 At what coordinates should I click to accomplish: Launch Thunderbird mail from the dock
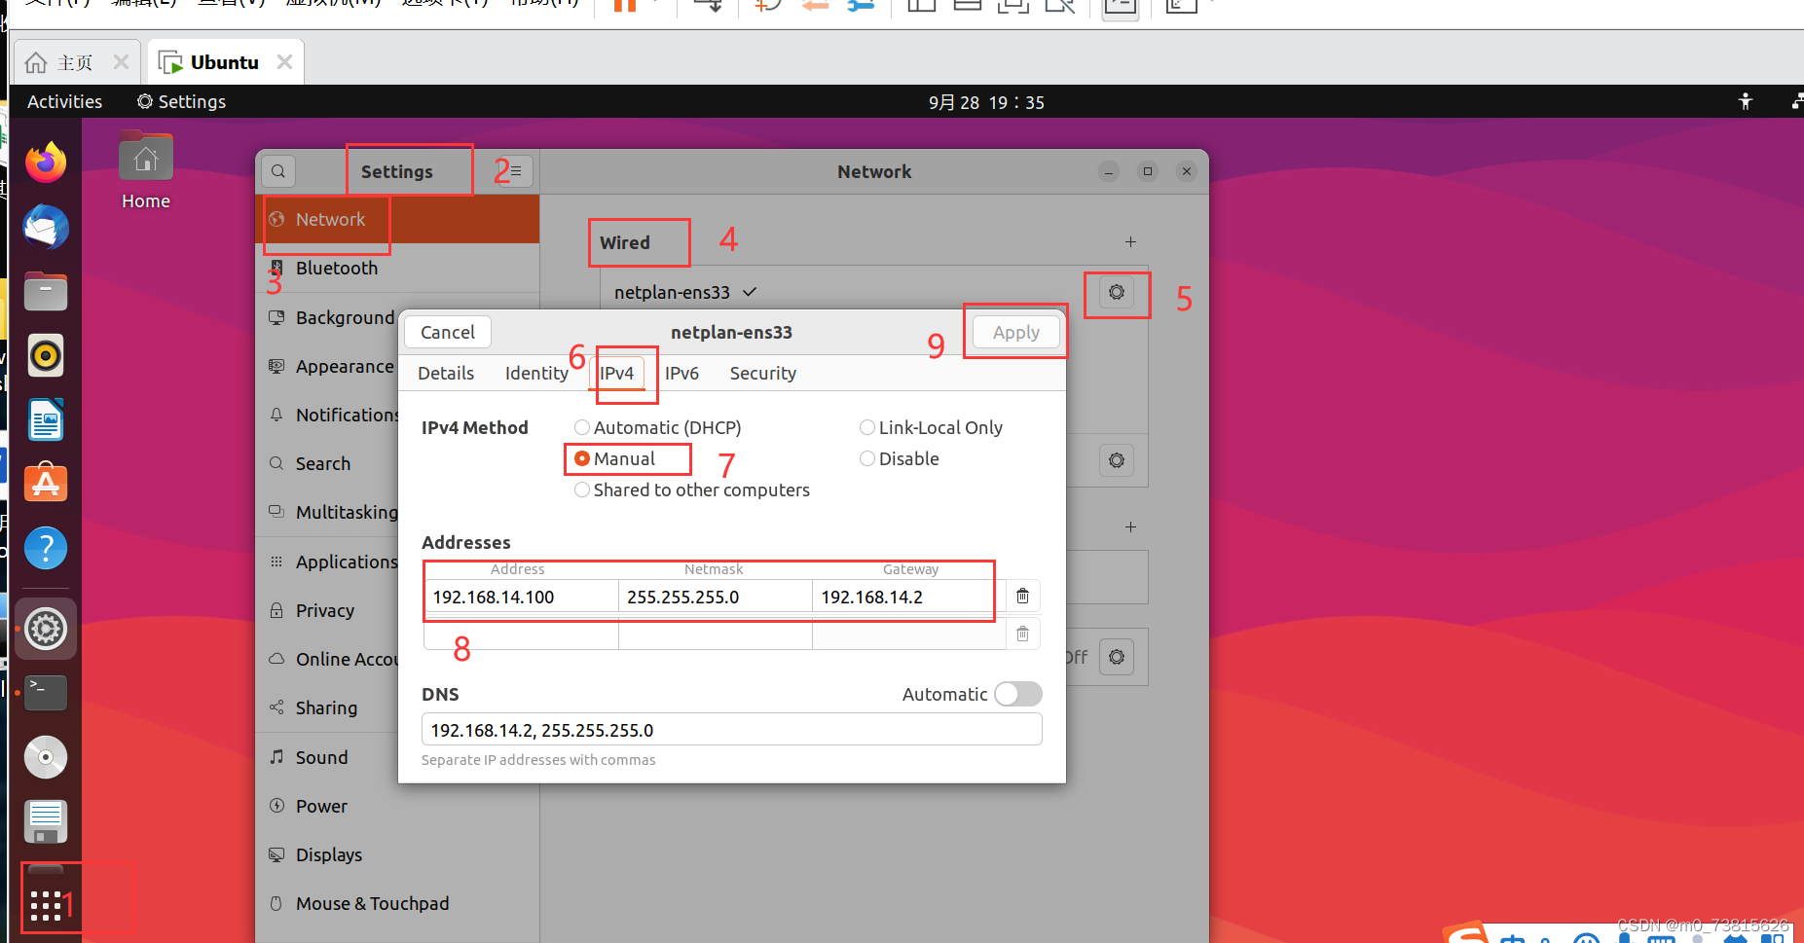click(x=46, y=227)
